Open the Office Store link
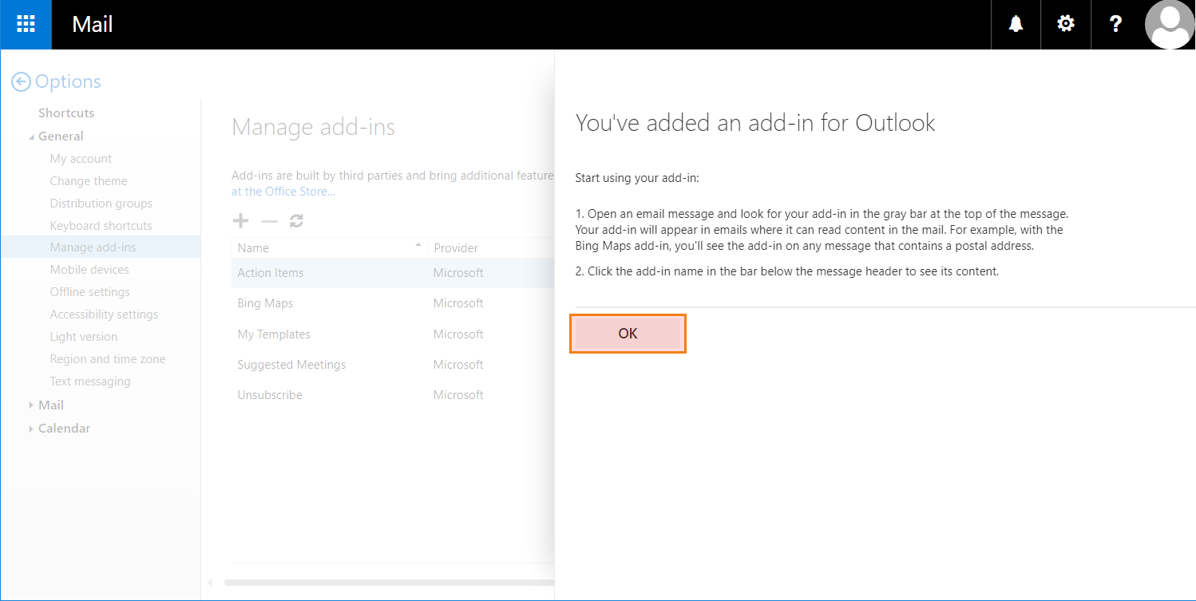The height and width of the screenshot is (601, 1196). (283, 192)
